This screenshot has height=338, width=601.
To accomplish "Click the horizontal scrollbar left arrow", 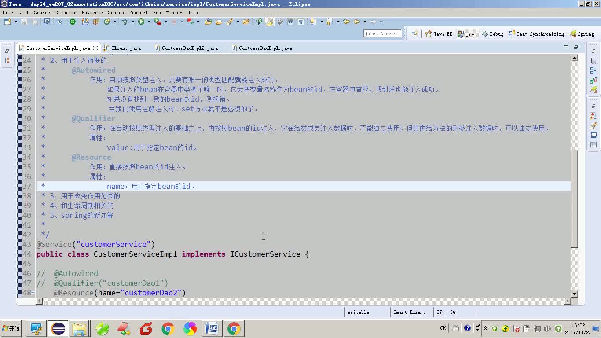I will [x=39, y=301].
